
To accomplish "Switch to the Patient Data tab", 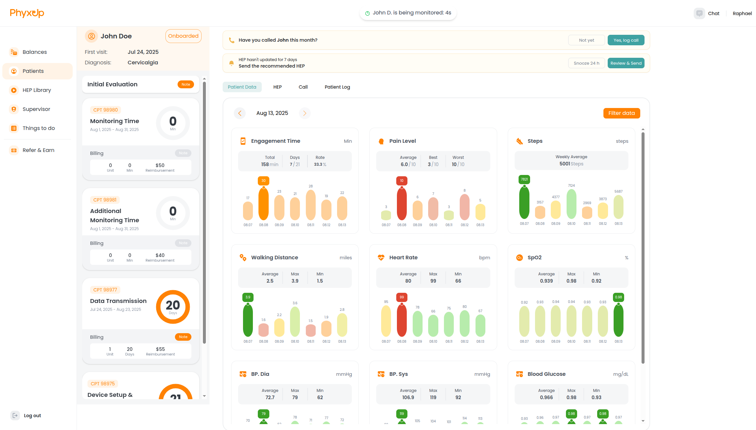I will pyautogui.click(x=242, y=87).
